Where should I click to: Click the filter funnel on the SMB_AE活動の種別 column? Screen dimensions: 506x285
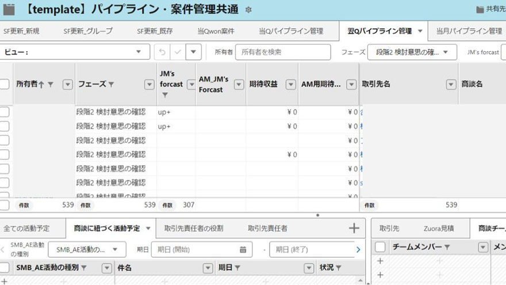pos(84,268)
